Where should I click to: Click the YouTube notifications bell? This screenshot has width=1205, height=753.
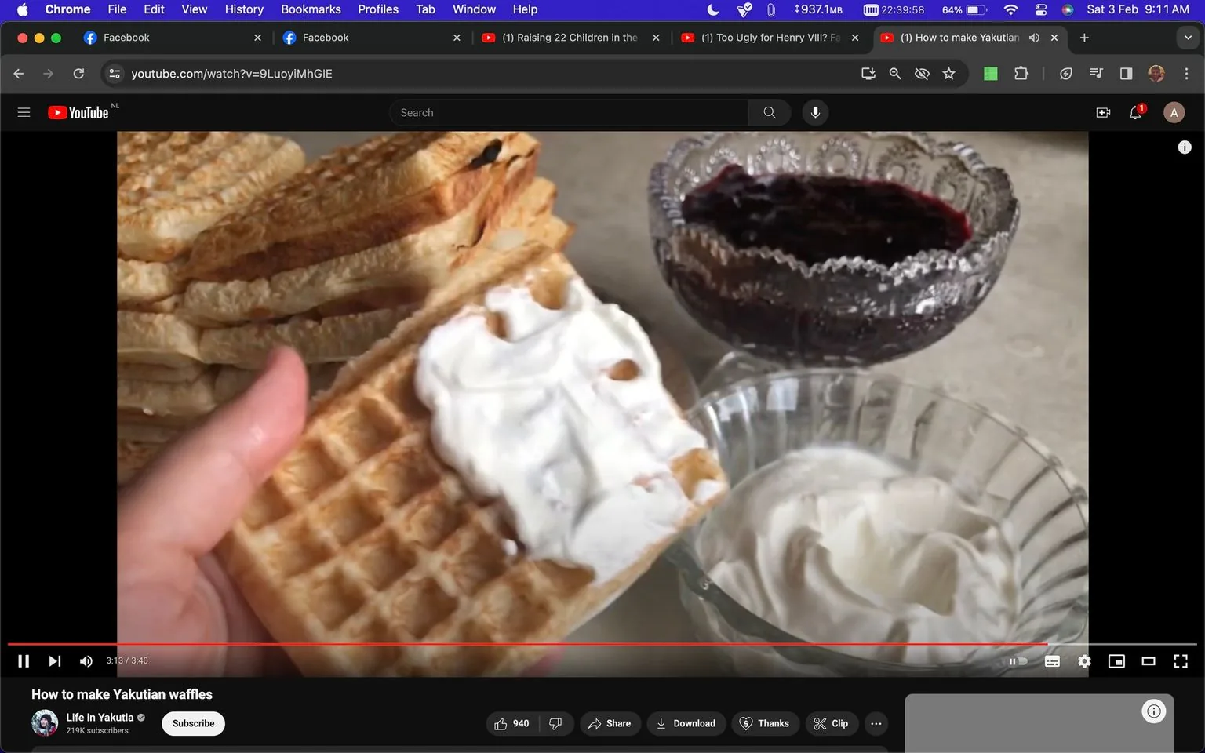coord(1134,112)
